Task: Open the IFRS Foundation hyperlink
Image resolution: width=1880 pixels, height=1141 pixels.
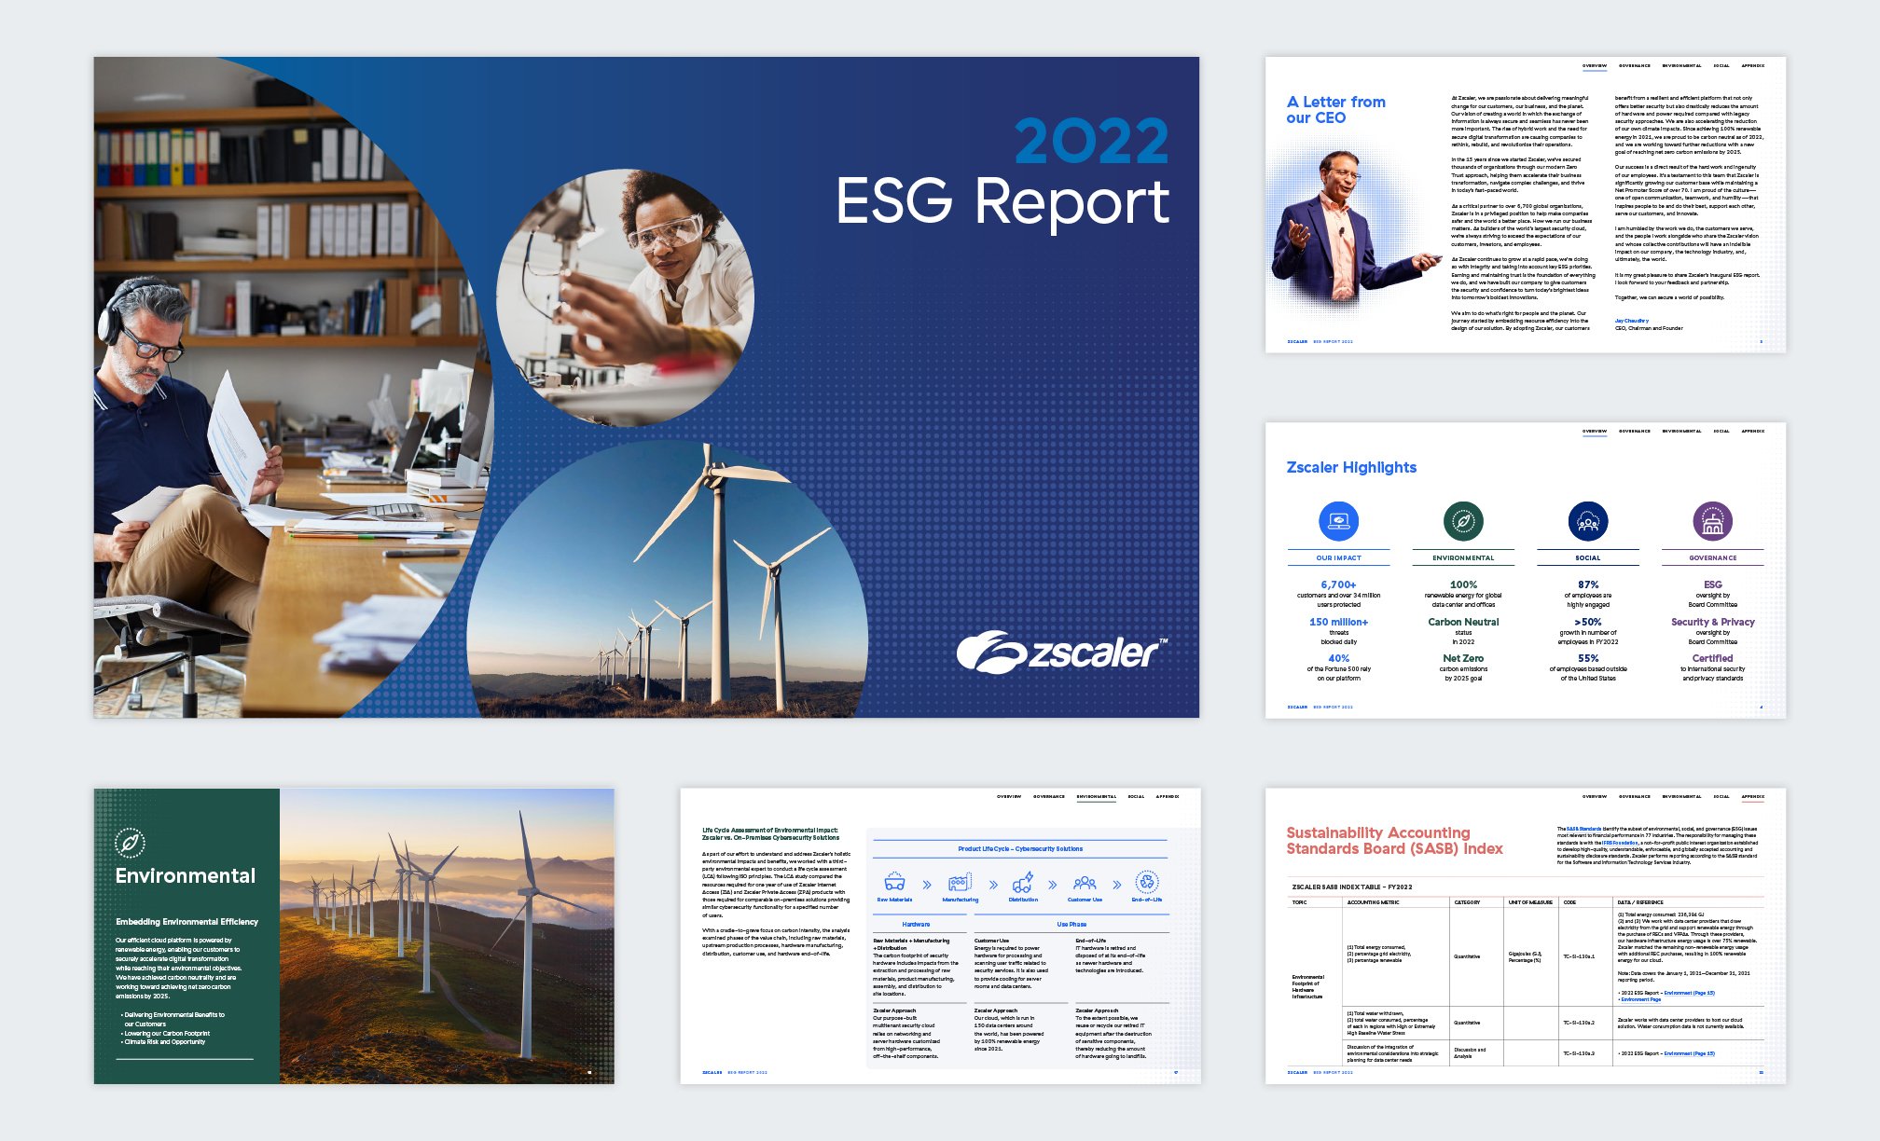Action: tap(1620, 843)
